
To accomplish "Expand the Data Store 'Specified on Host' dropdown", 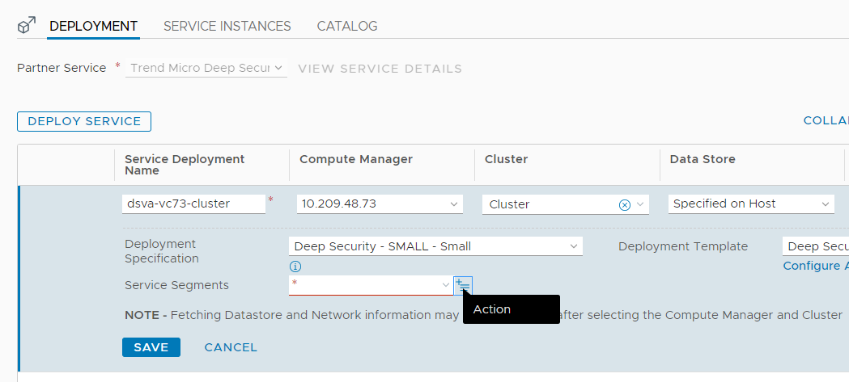I will 751,204.
